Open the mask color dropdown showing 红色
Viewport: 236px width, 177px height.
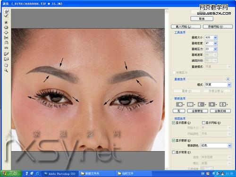(x=216, y=145)
